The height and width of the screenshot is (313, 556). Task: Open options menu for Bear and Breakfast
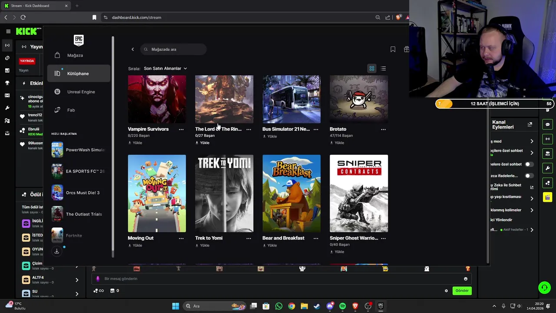[316, 238]
